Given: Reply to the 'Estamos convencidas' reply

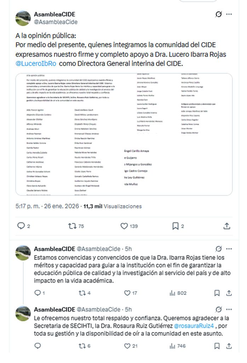Looking at the screenshot, I should tap(38, 293).
